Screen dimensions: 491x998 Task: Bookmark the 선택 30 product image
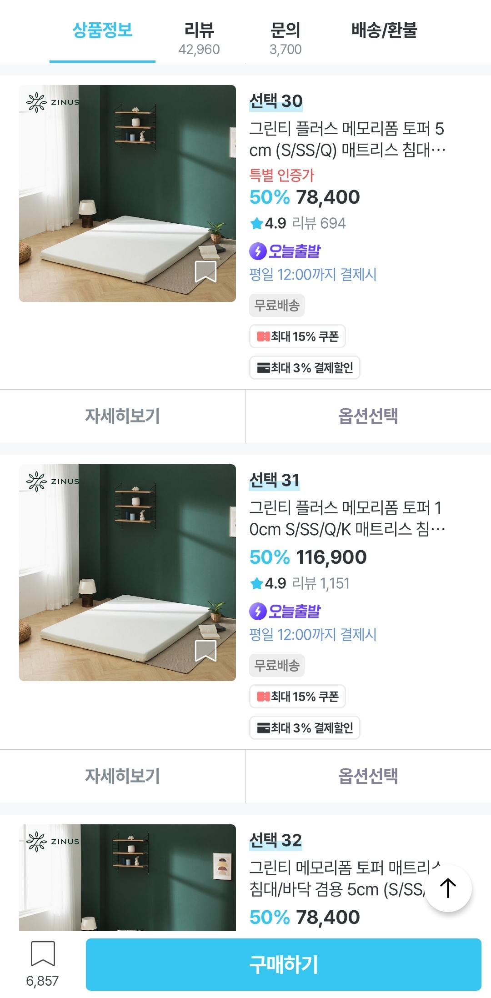coord(205,271)
